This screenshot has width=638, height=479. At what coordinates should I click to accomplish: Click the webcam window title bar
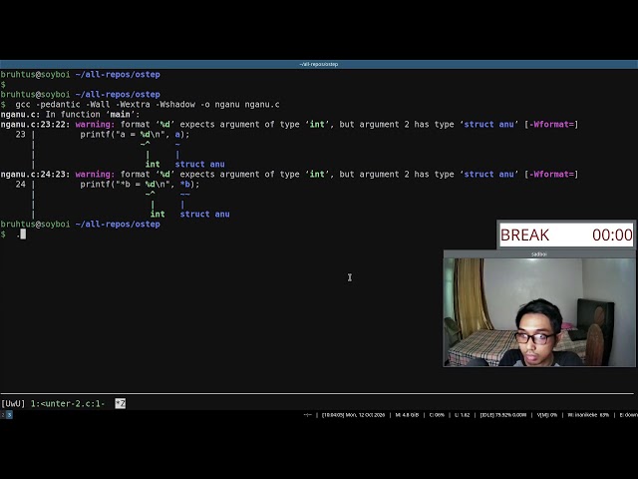pyautogui.click(x=539, y=254)
